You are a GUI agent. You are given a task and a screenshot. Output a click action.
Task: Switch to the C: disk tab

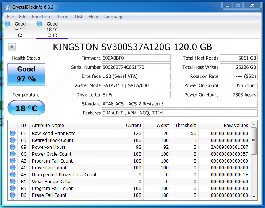20,29
